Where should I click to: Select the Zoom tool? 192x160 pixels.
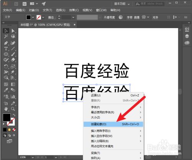coord(13,109)
